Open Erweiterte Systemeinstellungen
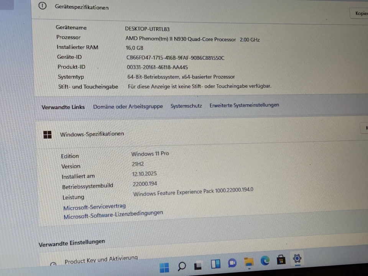This screenshot has width=368, height=276. click(244, 105)
